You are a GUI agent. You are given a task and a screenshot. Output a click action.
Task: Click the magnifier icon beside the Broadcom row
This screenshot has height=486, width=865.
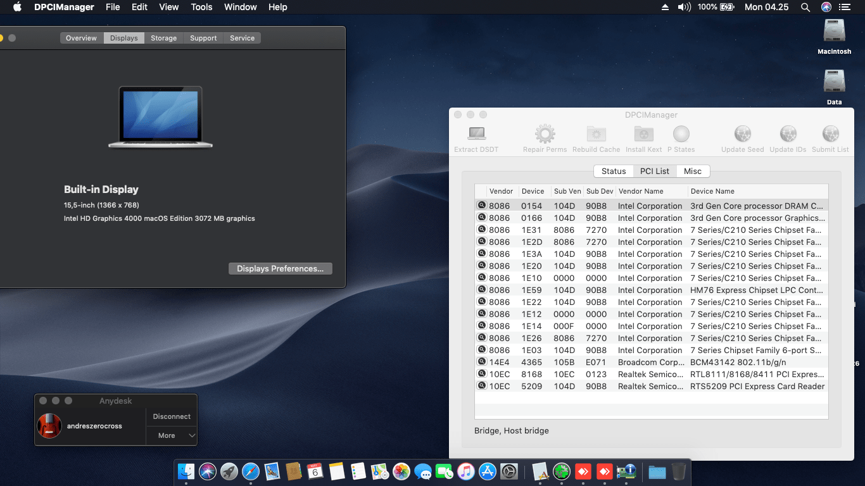coord(482,362)
